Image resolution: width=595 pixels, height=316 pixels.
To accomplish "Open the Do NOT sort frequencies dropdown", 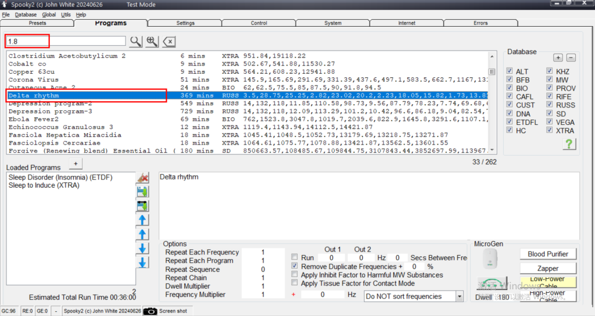I will click(x=459, y=296).
